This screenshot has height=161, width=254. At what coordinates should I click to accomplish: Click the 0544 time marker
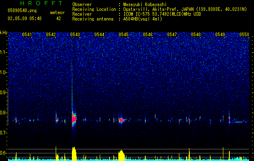(99, 34)
